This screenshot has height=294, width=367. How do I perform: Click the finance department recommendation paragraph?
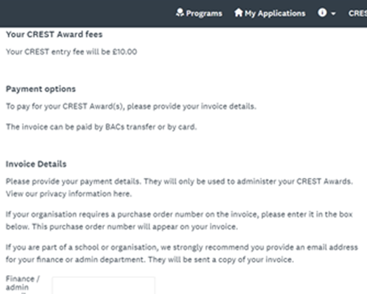182,253
